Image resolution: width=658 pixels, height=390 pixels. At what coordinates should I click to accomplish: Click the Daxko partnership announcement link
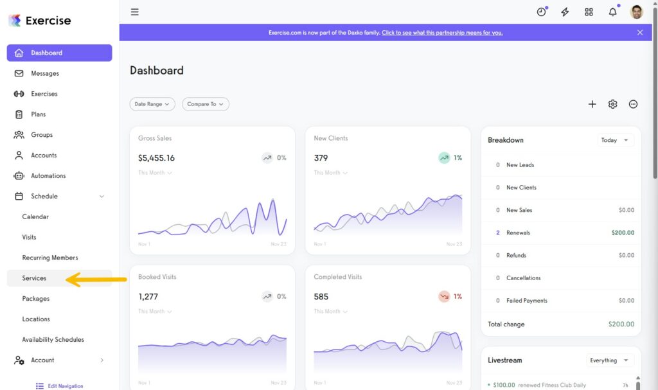[442, 33]
